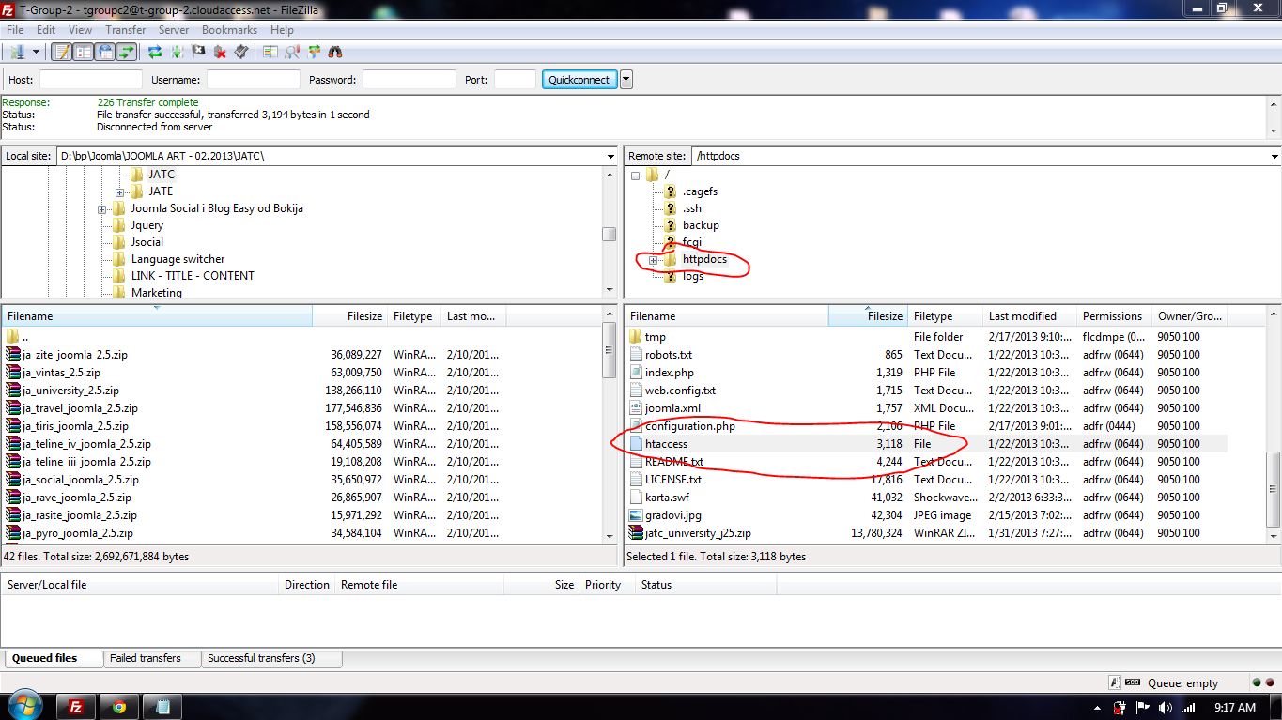Toggle the transfer queue display
Viewport: 1282px width, 720px height.
pos(126,53)
